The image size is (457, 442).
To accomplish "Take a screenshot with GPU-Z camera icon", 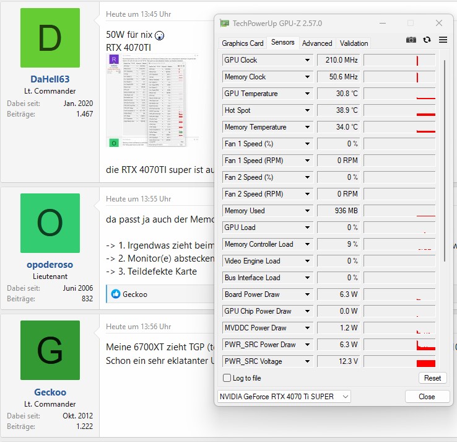I will point(411,40).
